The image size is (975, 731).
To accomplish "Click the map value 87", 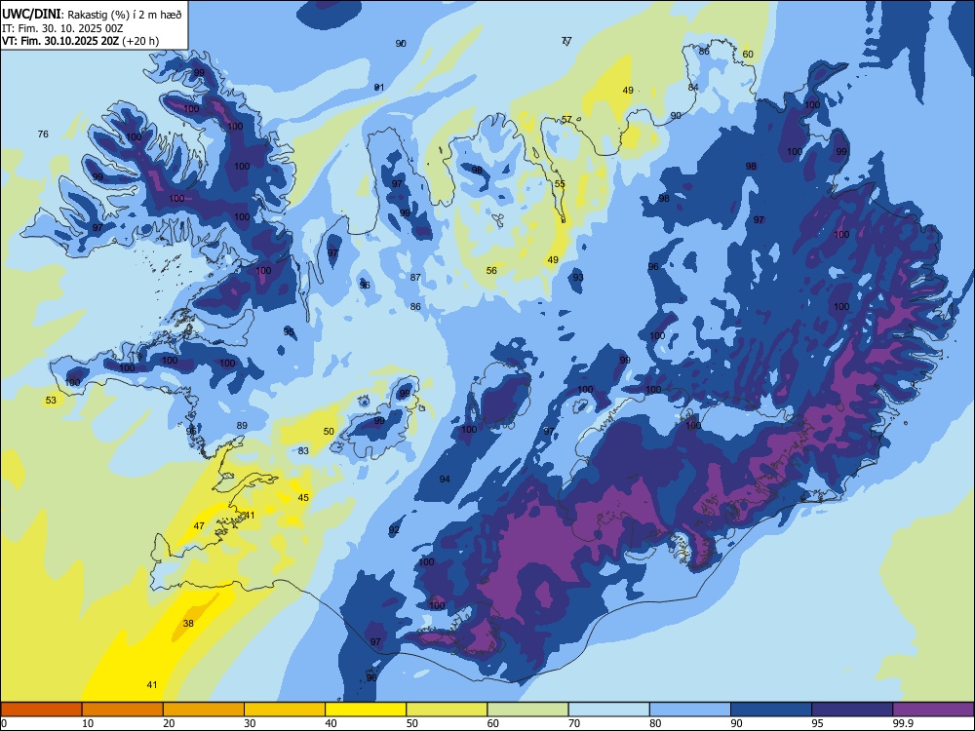I will pyautogui.click(x=415, y=277).
